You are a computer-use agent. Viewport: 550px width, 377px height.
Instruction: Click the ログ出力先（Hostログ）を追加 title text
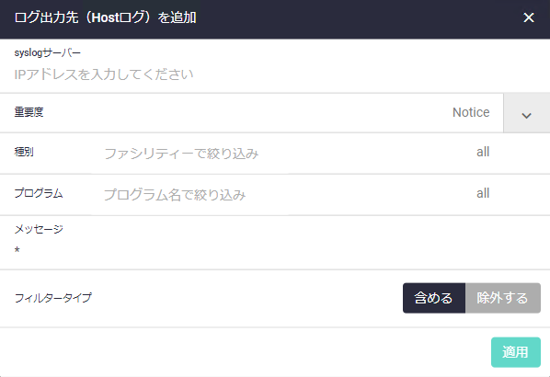tap(105, 17)
